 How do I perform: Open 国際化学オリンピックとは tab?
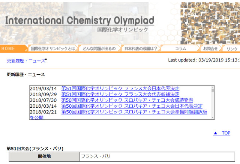[x=53, y=48]
